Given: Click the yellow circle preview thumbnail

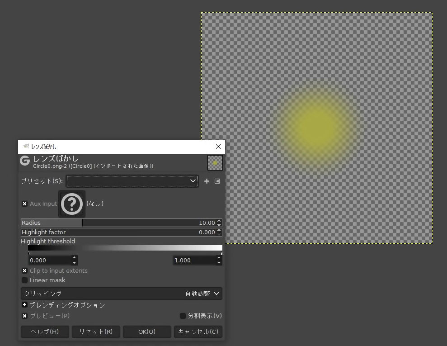Looking at the screenshot, I should coord(215,163).
